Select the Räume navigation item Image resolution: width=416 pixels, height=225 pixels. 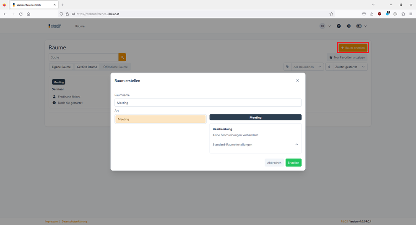pos(80,26)
